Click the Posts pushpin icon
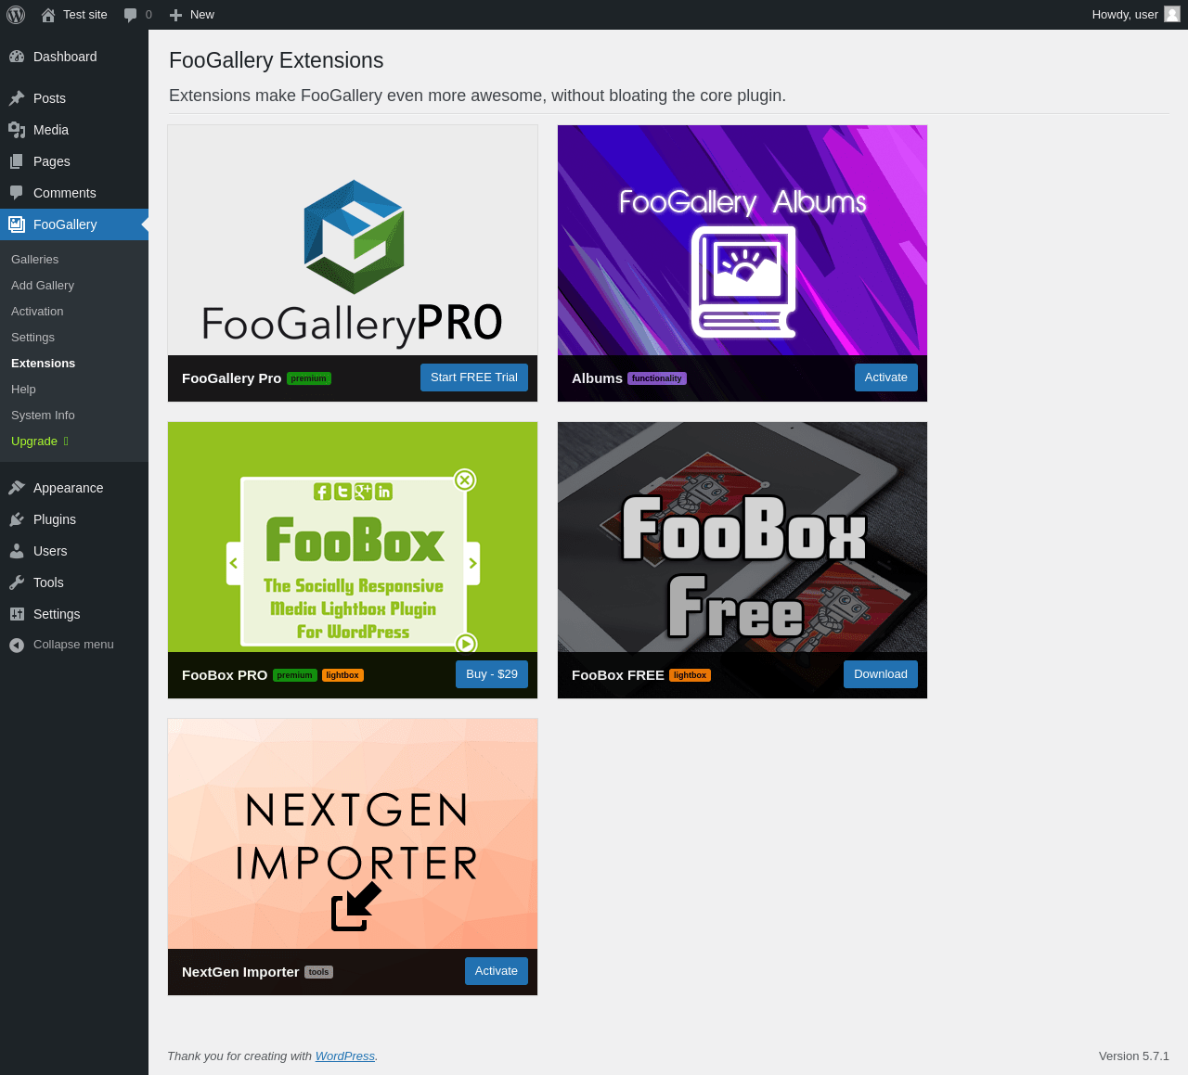 coord(17,98)
